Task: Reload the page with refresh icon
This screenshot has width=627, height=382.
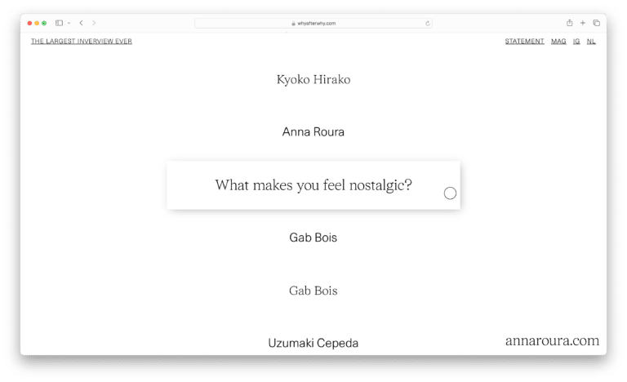Action: click(428, 24)
